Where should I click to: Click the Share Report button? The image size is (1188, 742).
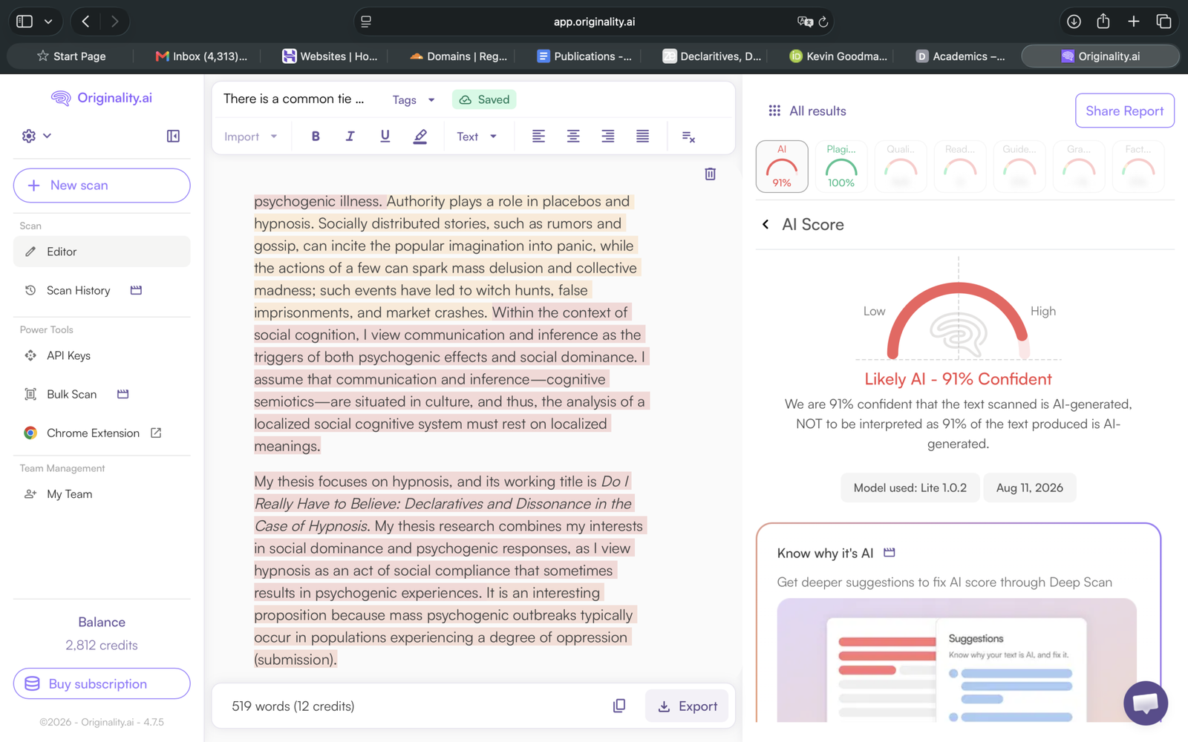click(1124, 111)
